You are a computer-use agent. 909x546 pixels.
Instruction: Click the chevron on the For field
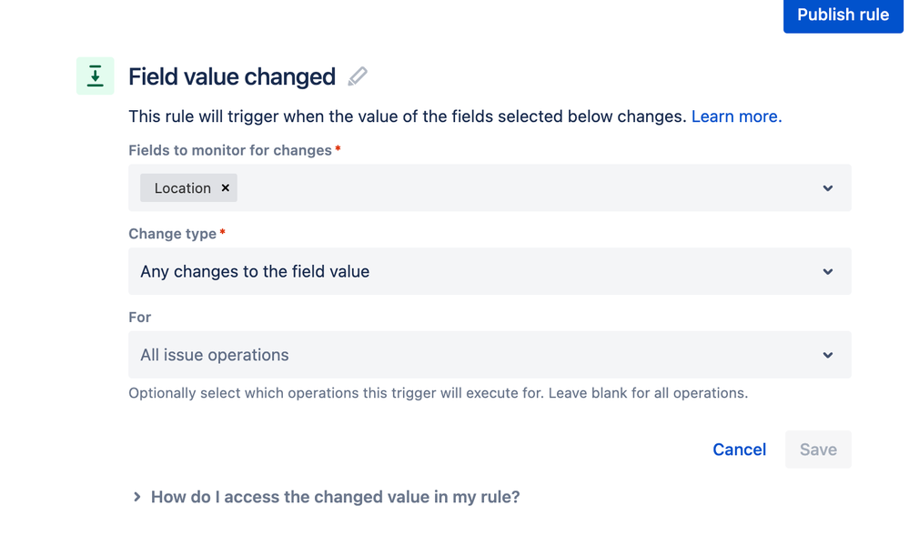pos(827,355)
